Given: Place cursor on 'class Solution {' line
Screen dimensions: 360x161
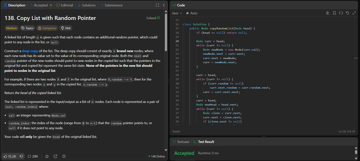Looking at the screenshot, I should click(196, 24).
